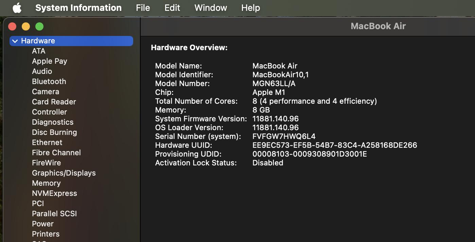Select Bluetooth in the hardware list
The width and height of the screenshot is (475, 242).
point(49,81)
